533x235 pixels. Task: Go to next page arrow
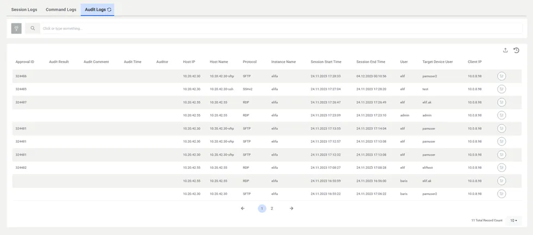pyautogui.click(x=292, y=208)
